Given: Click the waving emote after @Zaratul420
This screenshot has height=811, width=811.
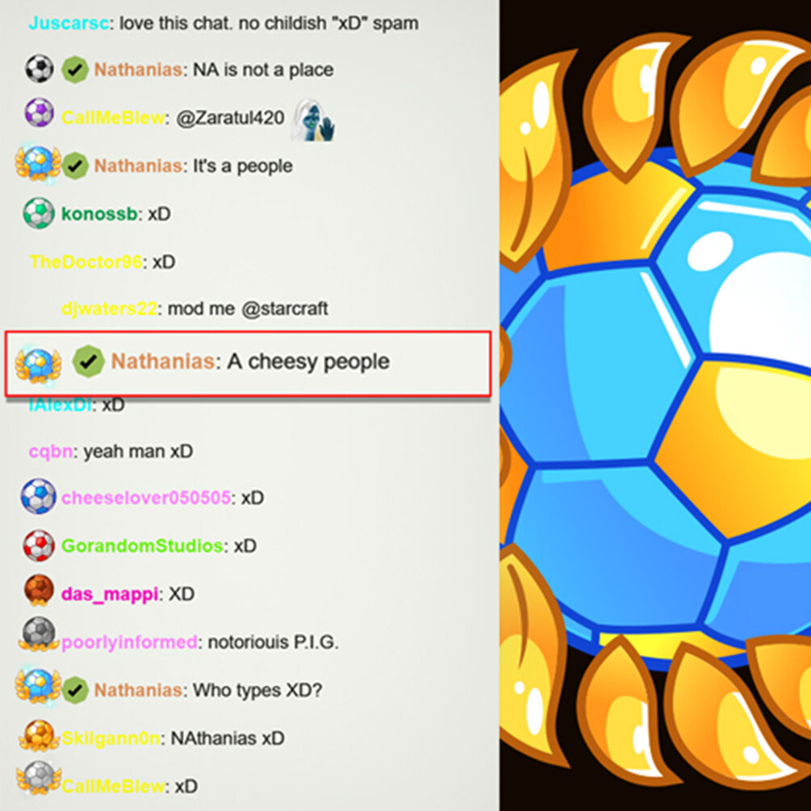Looking at the screenshot, I should (313, 120).
